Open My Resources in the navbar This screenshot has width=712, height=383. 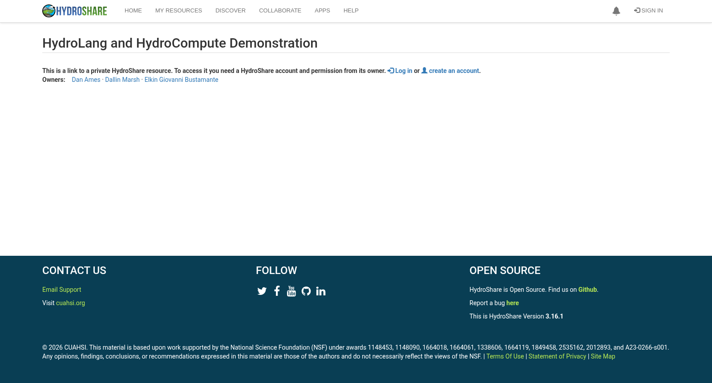pos(178,11)
